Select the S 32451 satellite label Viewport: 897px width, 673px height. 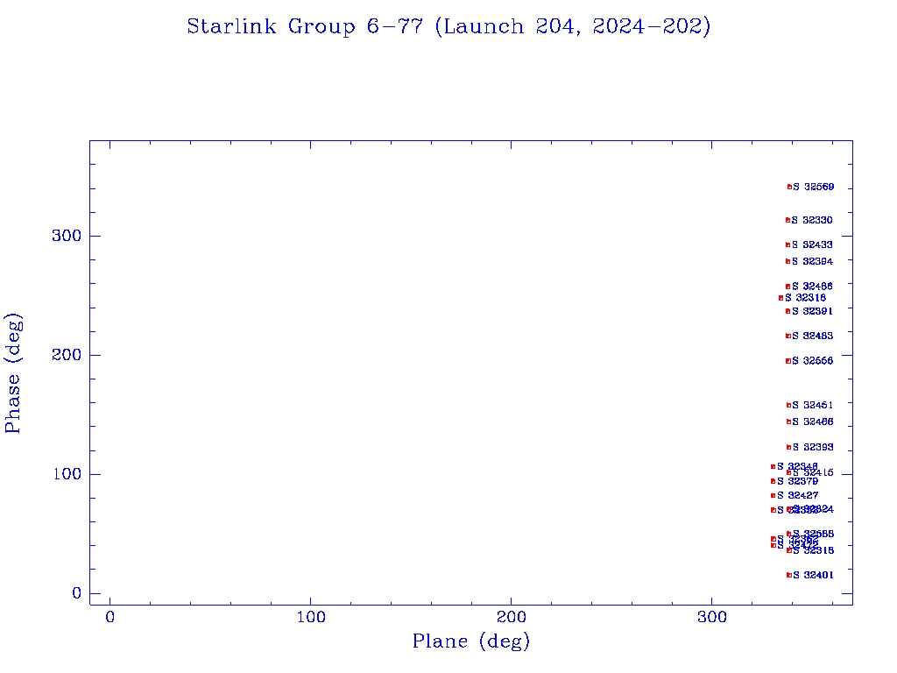point(812,405)
